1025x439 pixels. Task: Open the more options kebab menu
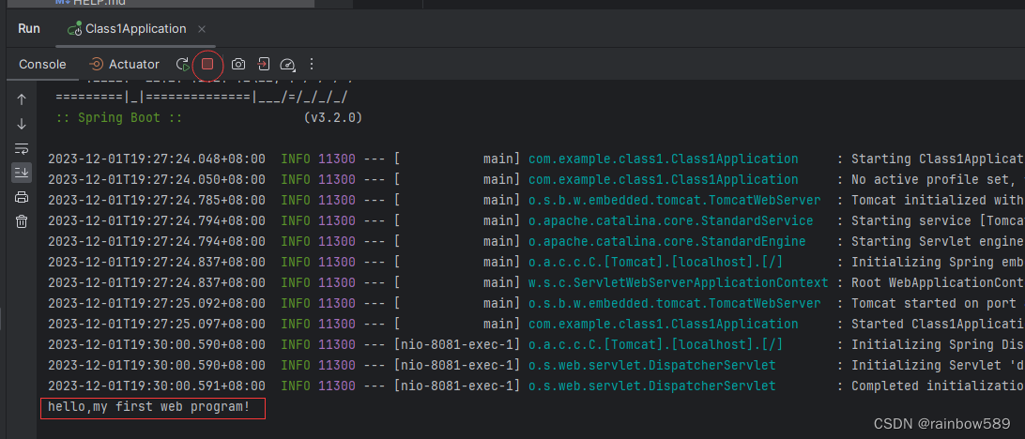point(312,64)
